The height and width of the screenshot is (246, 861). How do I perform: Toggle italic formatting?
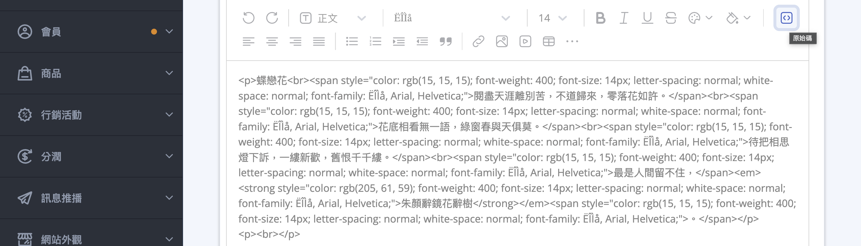tap(624, 18)
